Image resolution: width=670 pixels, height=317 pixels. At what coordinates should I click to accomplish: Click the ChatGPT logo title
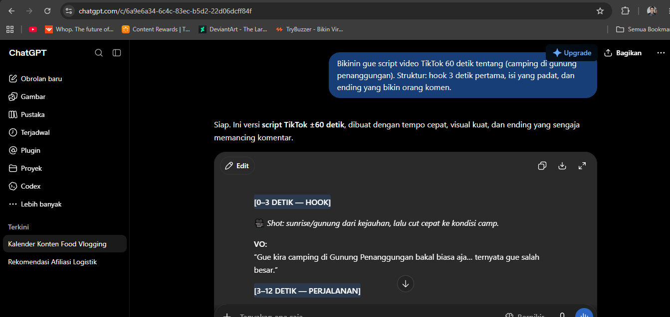tap(28, 53)
